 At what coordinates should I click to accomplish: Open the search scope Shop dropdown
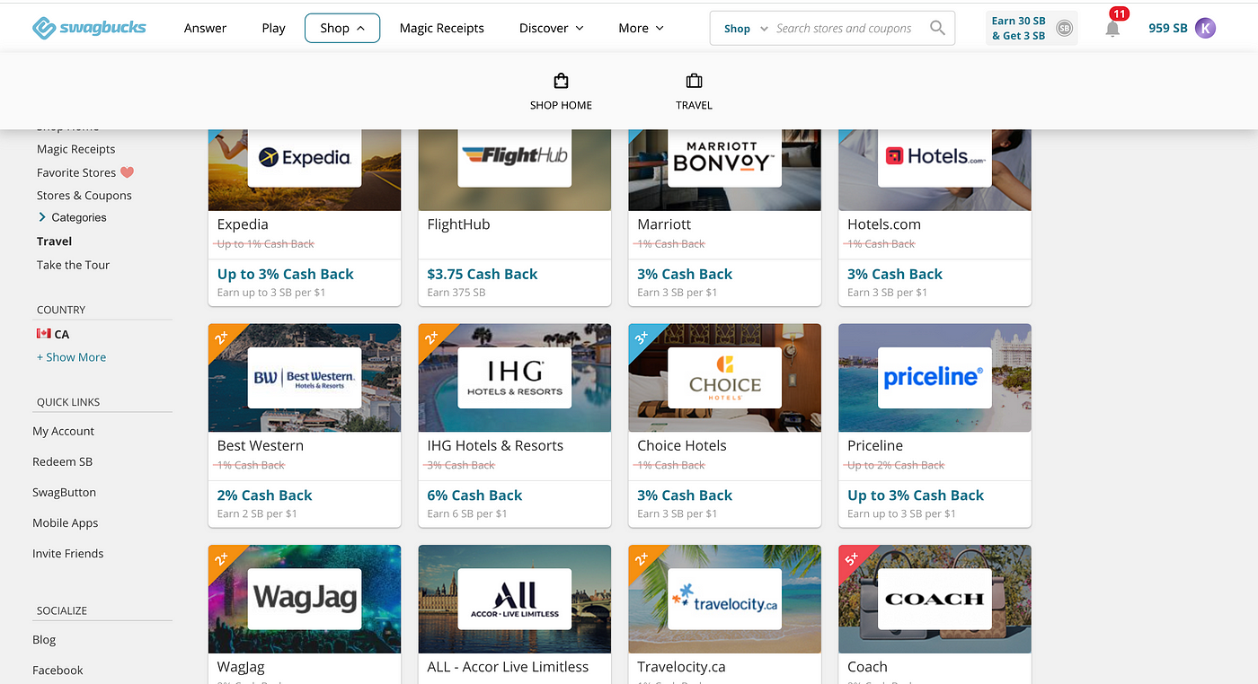click(746, 29)
